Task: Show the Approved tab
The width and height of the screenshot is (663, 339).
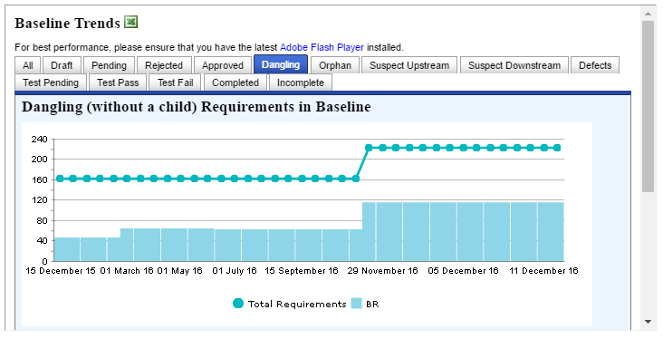Action: coord(223,65)
